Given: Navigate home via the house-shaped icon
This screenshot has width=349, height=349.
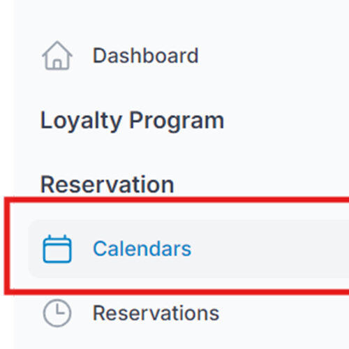Looking at the screenshot, I should [57, 56].
